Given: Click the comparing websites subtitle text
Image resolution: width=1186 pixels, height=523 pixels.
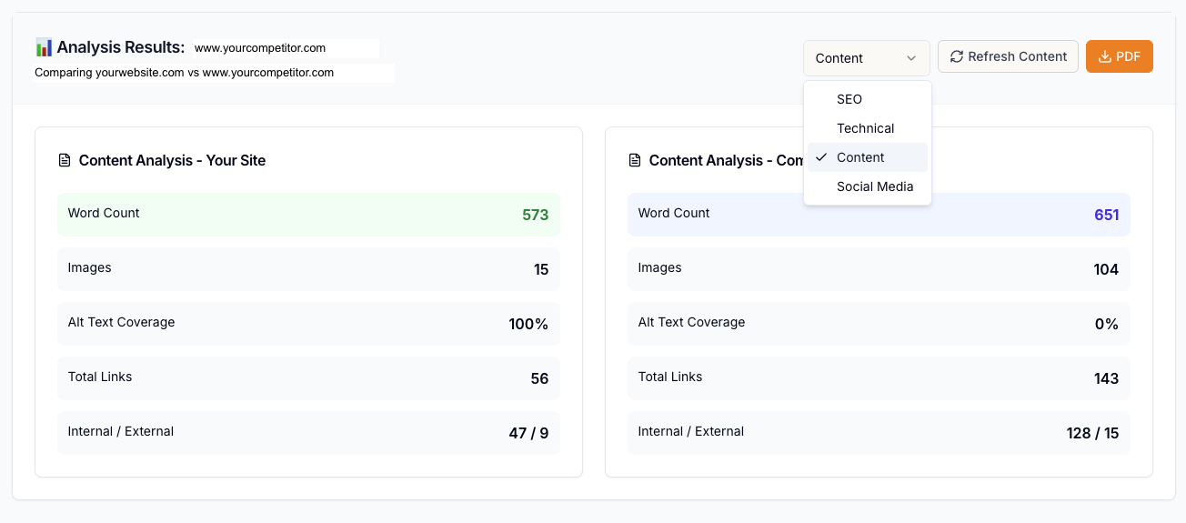Looking at the screenshot, I should pos(185,73).
